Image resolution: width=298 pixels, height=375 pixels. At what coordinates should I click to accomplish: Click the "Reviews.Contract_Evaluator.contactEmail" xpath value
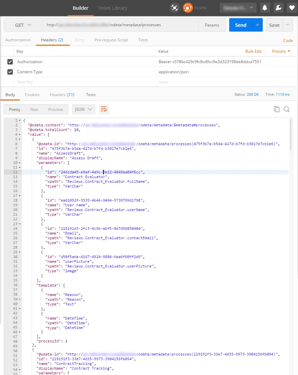(110, 238)
